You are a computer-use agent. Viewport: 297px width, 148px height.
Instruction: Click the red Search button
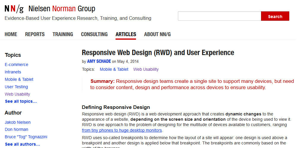(x=275, y=16)
